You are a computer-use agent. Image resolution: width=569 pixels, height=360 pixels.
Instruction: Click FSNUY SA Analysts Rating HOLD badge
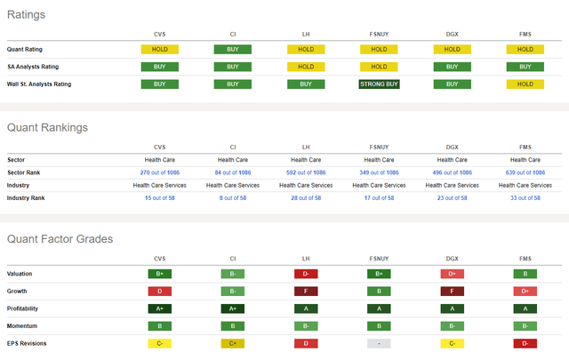pos(379,67)
